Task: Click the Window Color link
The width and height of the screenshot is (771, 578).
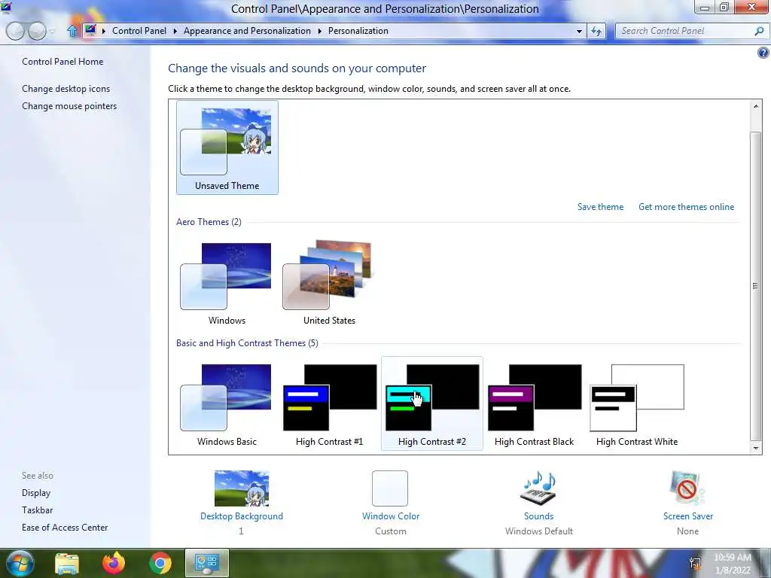Action: [391, 516]
